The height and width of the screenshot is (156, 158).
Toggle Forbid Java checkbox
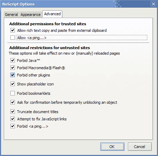coord(12,61)
